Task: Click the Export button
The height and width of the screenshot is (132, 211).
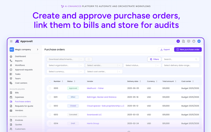Action: click(x=165, y=49)
